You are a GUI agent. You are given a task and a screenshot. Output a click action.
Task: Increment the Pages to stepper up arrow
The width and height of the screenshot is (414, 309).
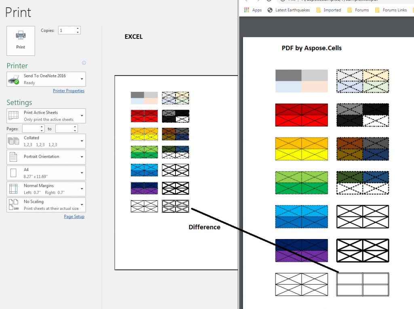pyautogui.click(x=75, y=127)
